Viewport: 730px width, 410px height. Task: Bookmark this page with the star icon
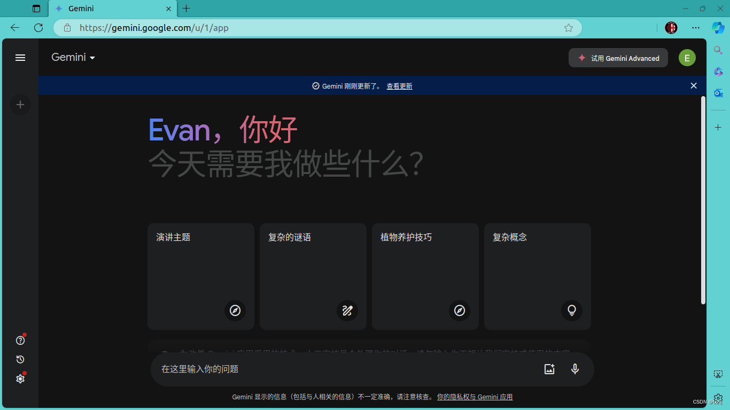[569, 28]
